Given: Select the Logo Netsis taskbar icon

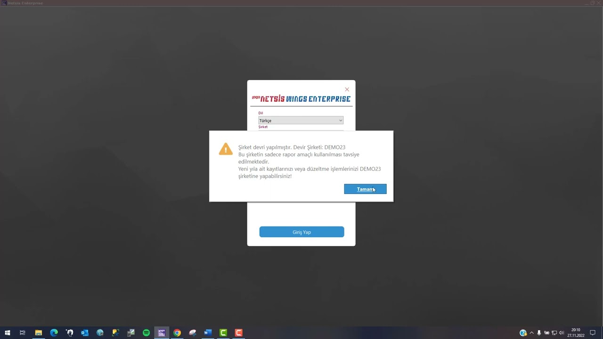Looking at the screenshot, I should (x=162, y=333).
